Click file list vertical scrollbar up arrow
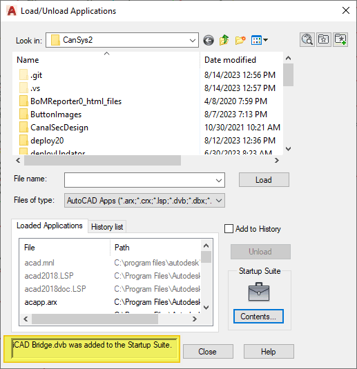The width and height of the screenshot is (357, 369). point(288,58)
